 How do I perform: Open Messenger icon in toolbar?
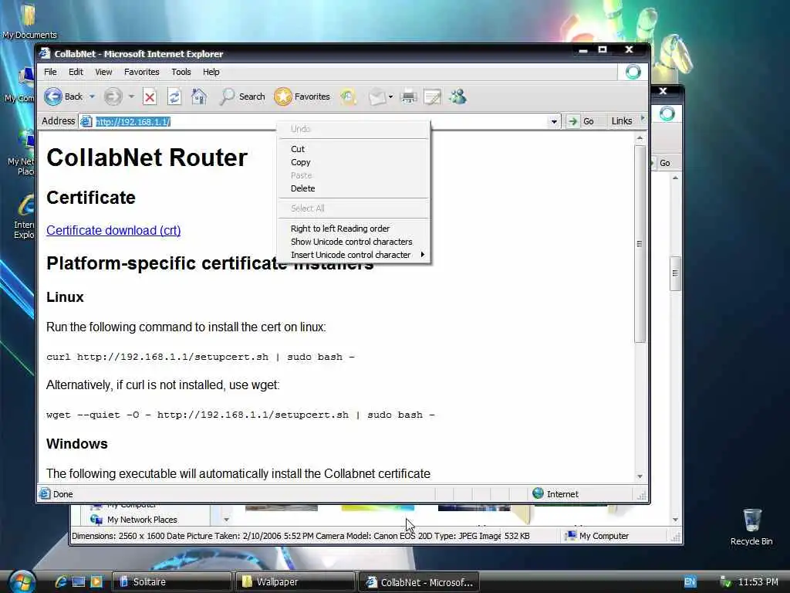[458, 97]
